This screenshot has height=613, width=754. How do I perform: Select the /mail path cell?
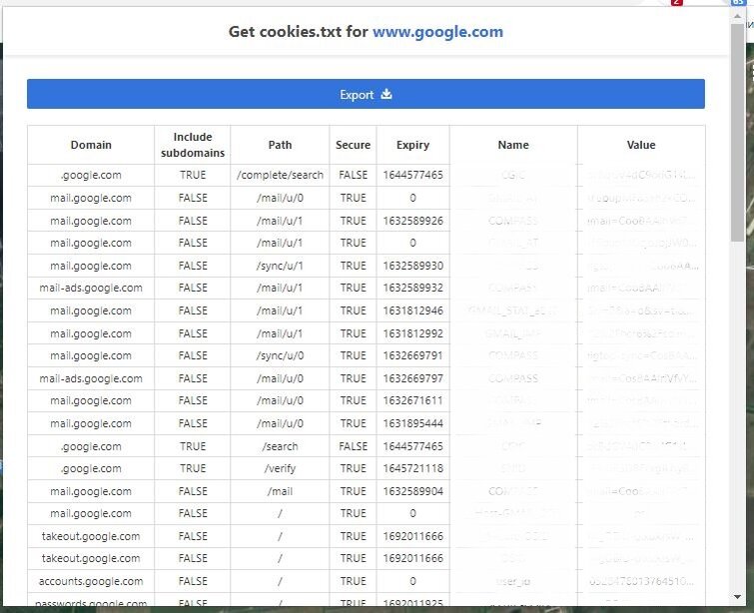pyautogui.click(x=280, y=491)
